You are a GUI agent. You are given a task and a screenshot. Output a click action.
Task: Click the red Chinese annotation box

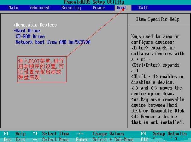click(41, 68)
